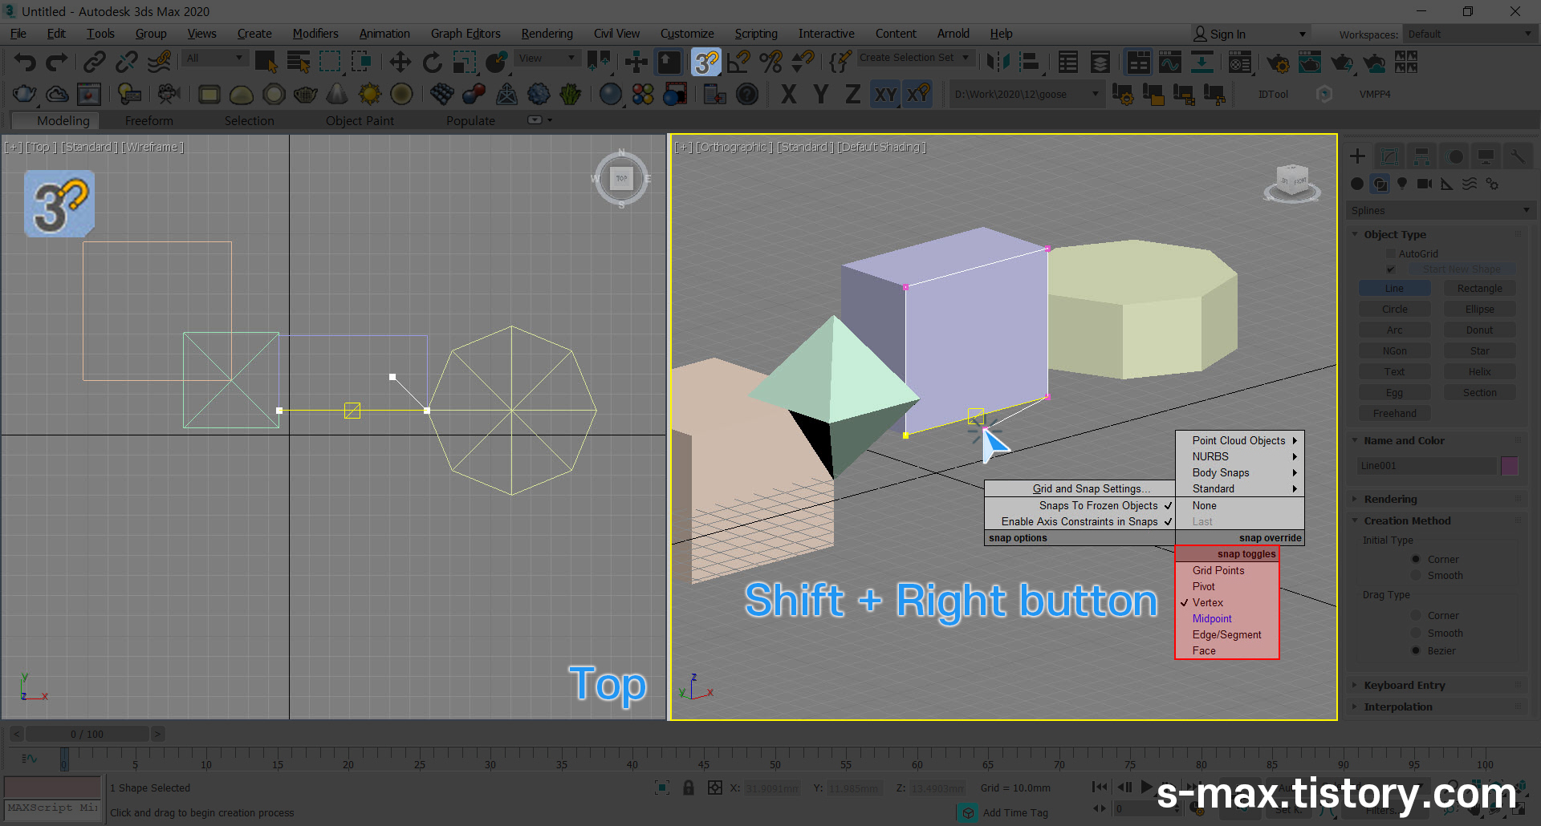This screenshot has height=826, width=1541.
Task: Click the Line001 object name field
Action: pyautogui.click(x=1427, y=465)
